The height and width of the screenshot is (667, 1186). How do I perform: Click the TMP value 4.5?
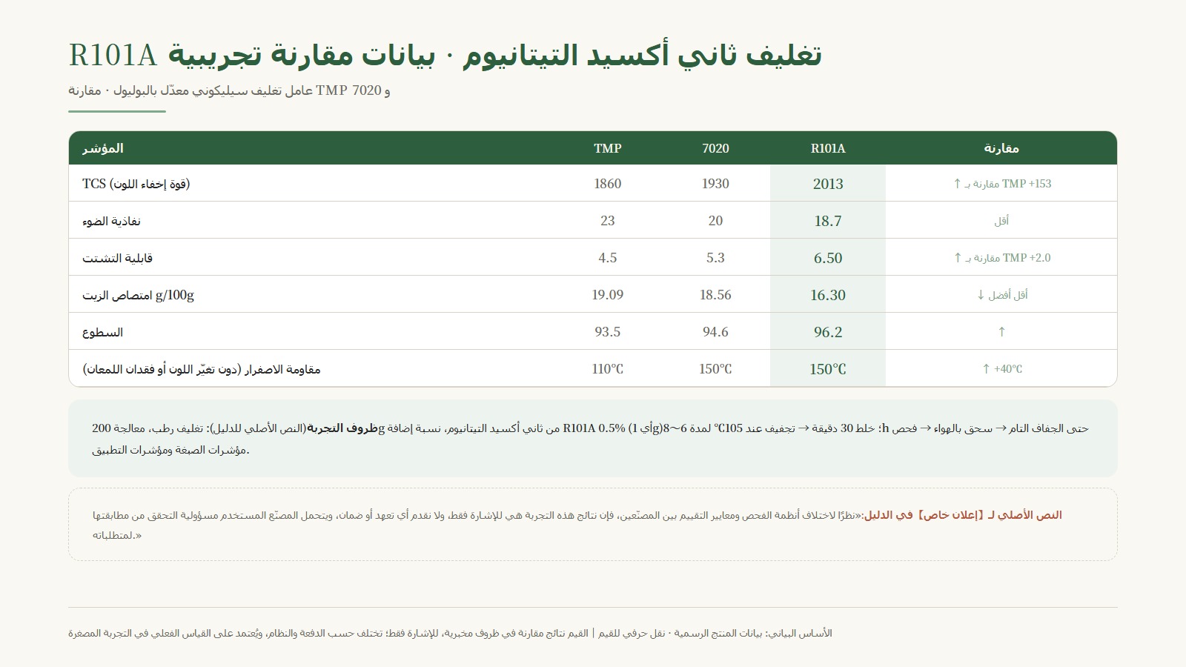pos(607,258)
